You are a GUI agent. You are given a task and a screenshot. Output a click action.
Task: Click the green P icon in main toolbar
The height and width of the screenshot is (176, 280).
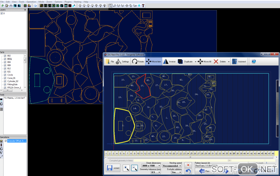pyautogui.click(x=2, y=6)
